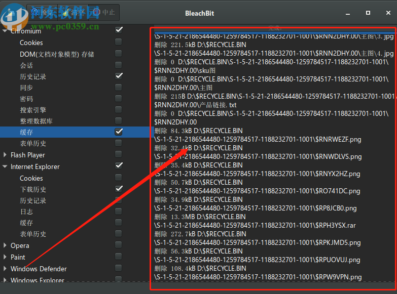Select 表单历史 under Chromium
This screenshot has width=397, height=294.
coord(33,143)
